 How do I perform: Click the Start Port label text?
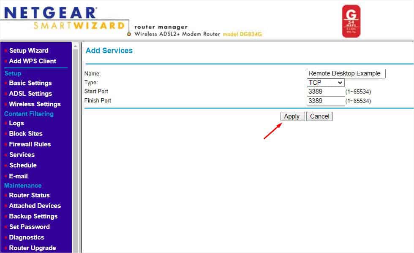tap(96, 92)
